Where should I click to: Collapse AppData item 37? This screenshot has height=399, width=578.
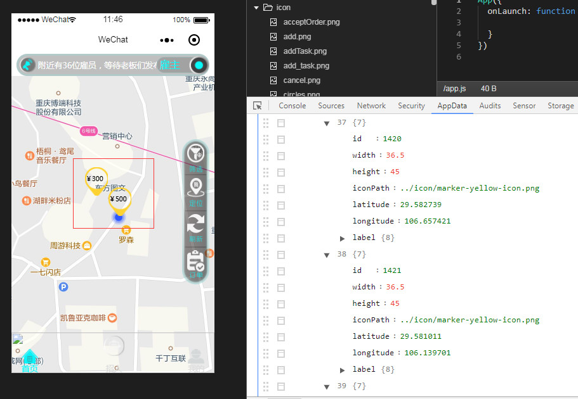tap(327, 123)
